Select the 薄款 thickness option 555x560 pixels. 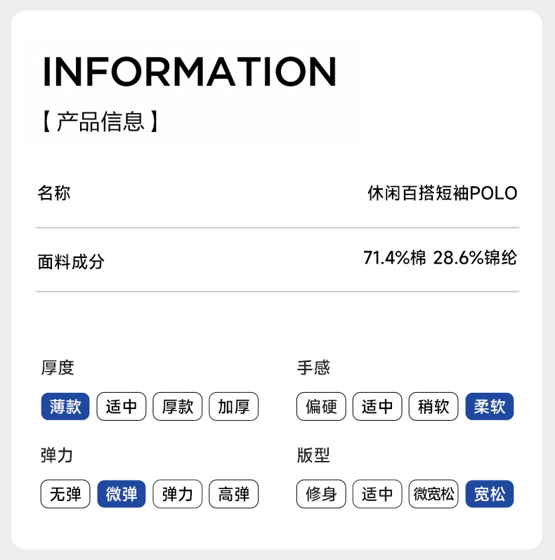pyautogui.click(x=65, y=406)
